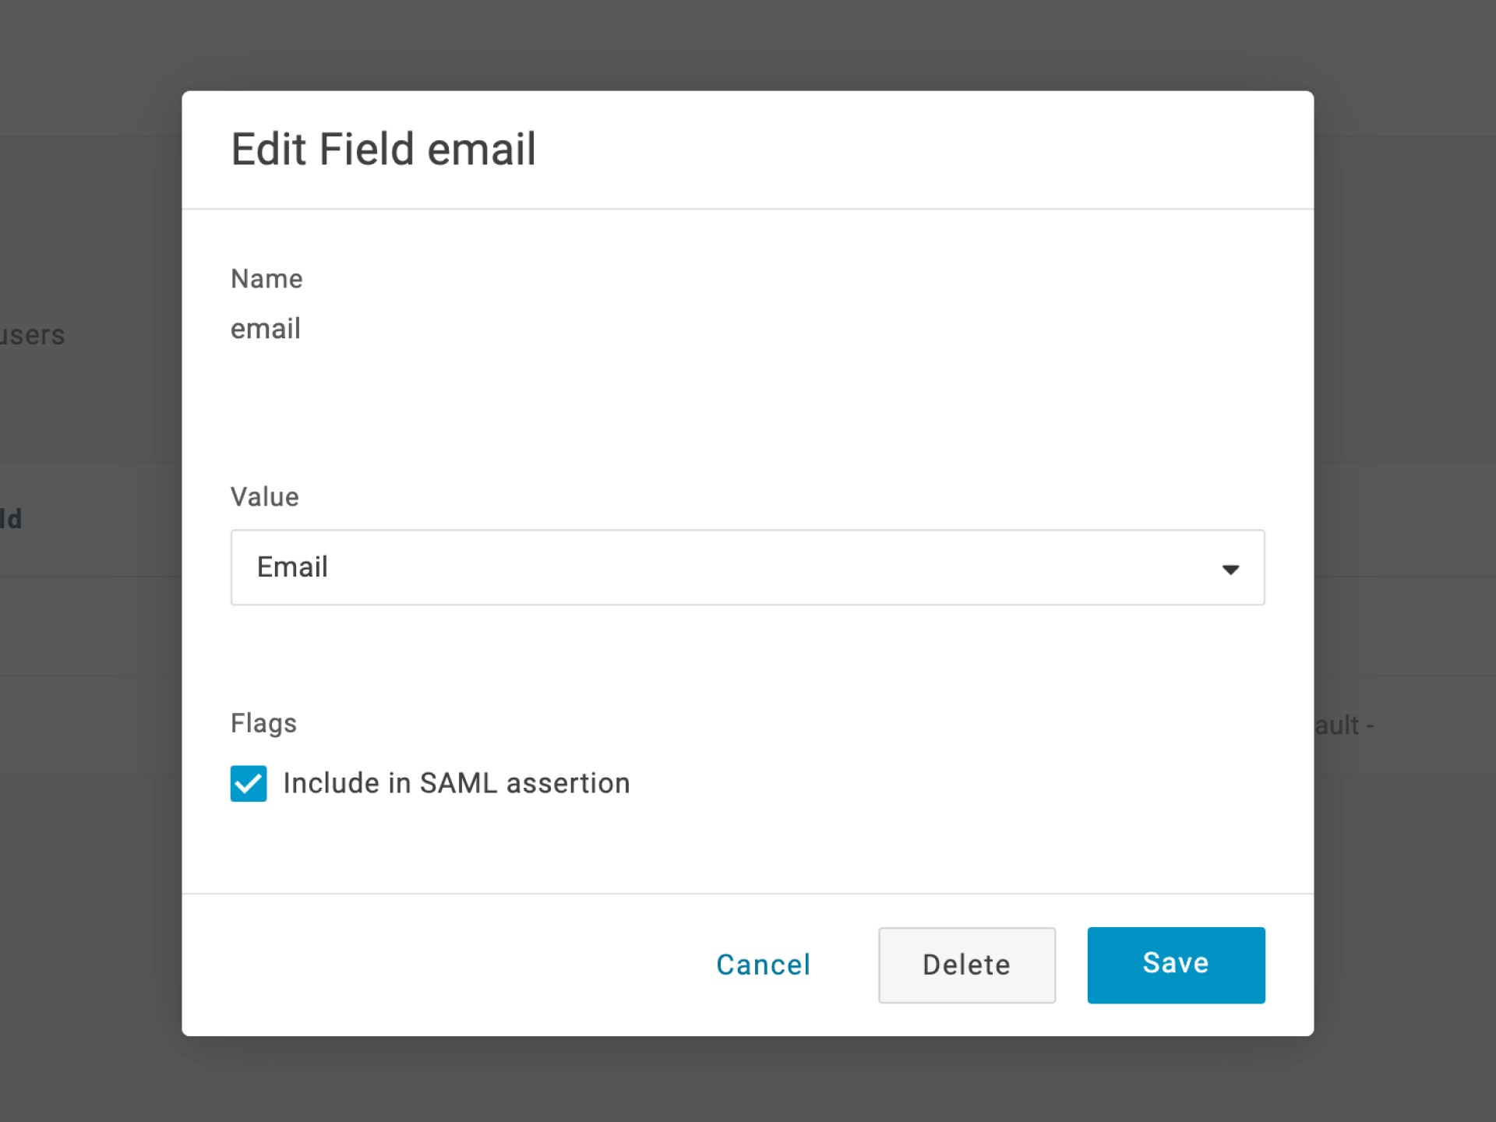Image resolution: width=1496 pixels, height=1122 pixels.
Task: Click the 'Include in SAML assertion' label text
Action: pos(456,783)
